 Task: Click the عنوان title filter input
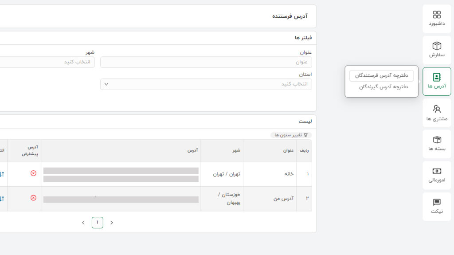click(206, 62)
